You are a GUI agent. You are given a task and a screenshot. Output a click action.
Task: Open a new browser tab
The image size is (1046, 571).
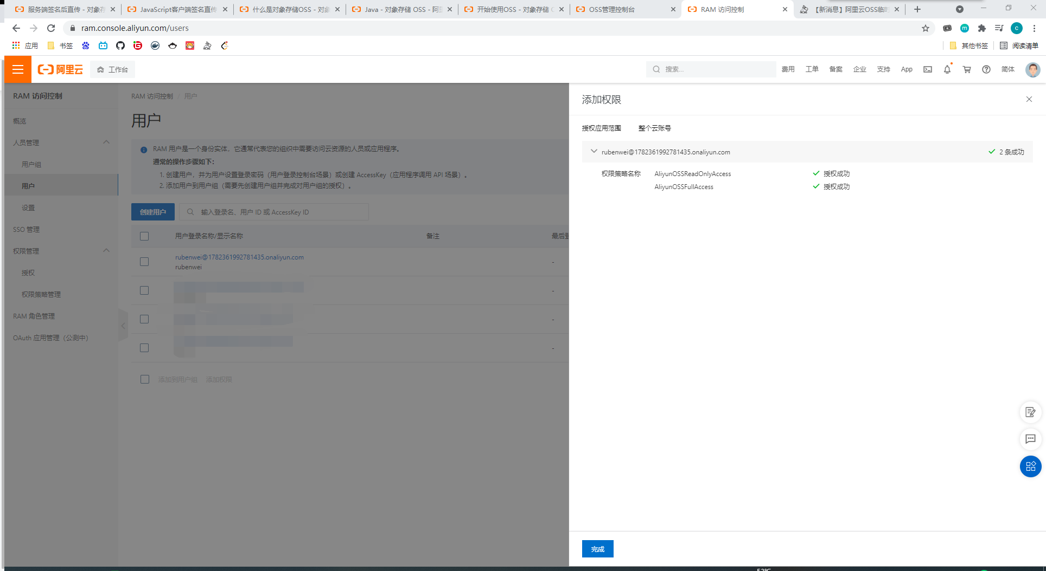(917, 9)
